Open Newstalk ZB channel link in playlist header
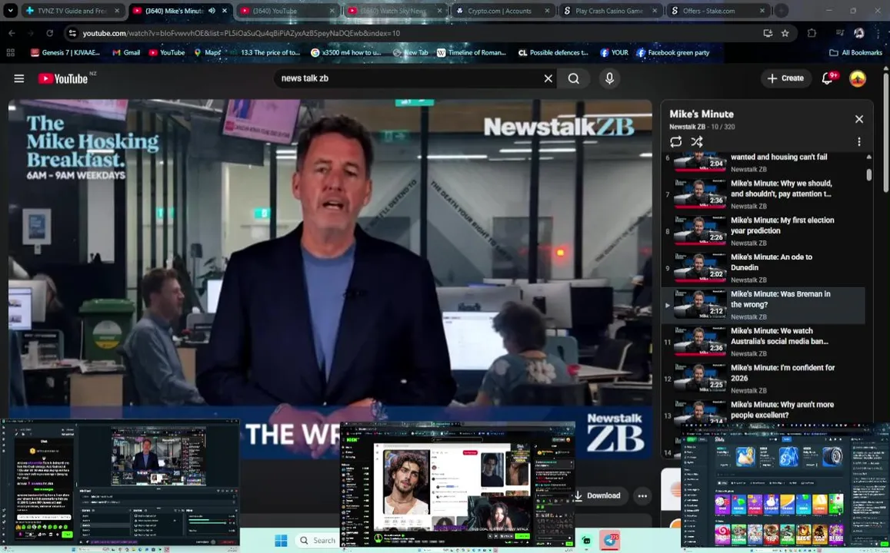 tap(687, 127)
